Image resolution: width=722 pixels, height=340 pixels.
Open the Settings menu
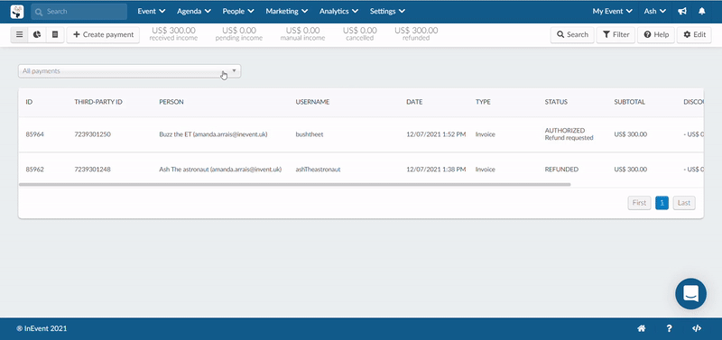pyautogui.click(x=388, y=12)
